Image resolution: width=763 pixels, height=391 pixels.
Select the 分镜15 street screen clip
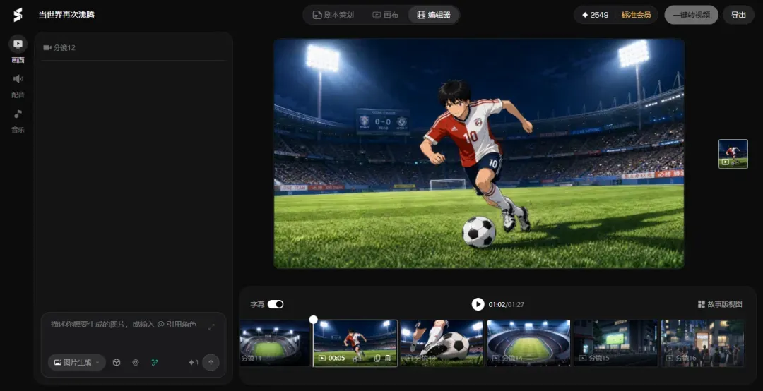click(615, 343)
